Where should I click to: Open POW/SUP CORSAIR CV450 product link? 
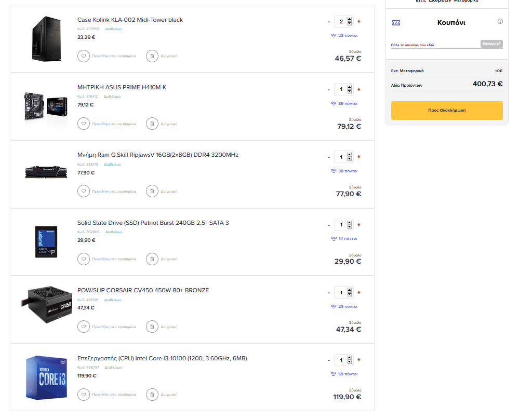[143, 290]
